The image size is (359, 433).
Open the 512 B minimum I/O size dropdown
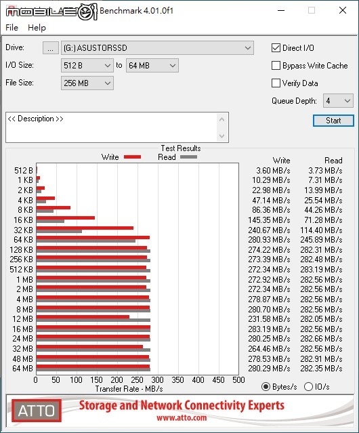coord(87,66)
